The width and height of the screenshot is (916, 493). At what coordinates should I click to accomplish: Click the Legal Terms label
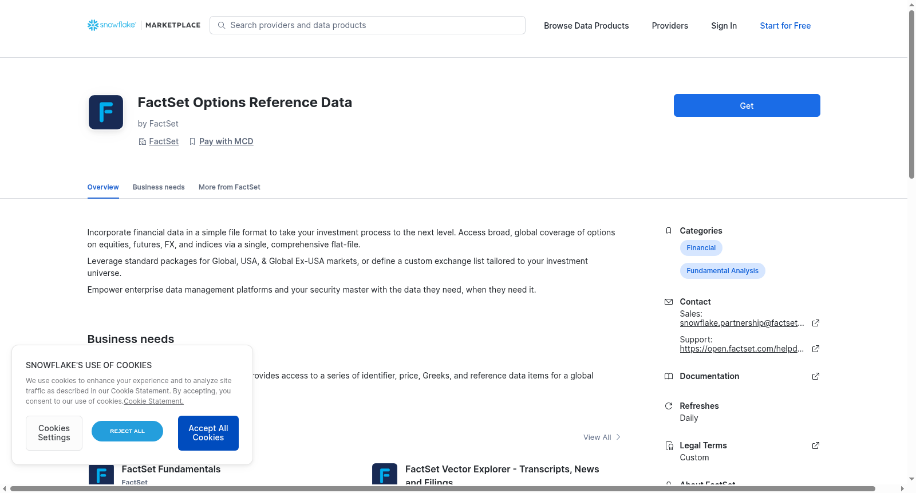coord(703,445)
